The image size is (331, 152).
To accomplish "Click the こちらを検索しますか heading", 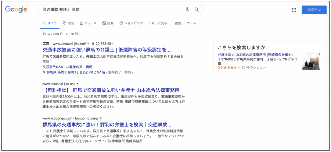I will tap(242, 47).
